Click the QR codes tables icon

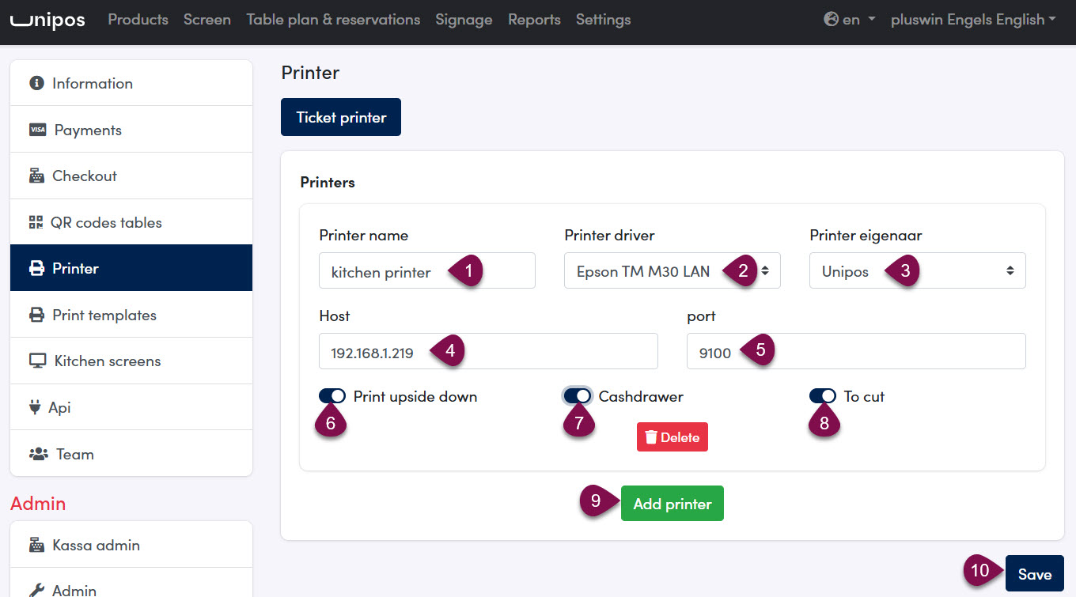pos(36,222)
